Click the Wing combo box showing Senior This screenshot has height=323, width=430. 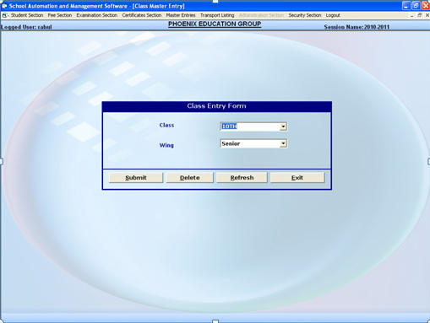[253, 143]
